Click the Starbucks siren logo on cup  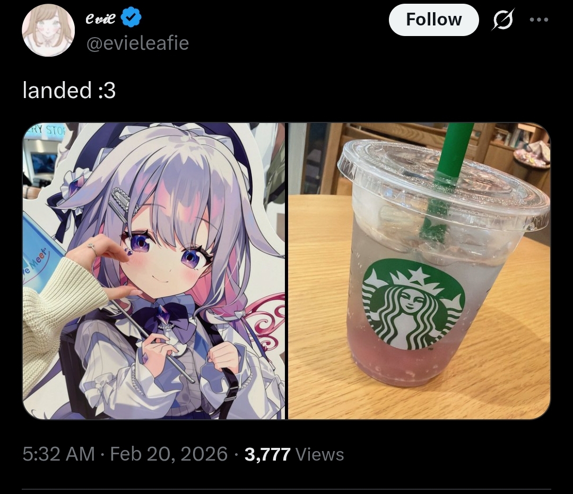413,304
